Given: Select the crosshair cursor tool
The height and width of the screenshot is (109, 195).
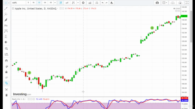Looking at the screenshot, I should [6, 3].
